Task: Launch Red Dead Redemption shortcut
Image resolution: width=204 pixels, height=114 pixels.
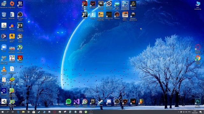Action: pos(84,5)
